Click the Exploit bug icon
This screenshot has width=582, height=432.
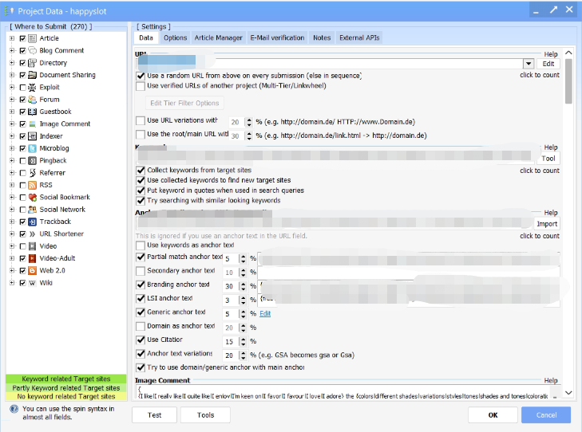[33, 87]
